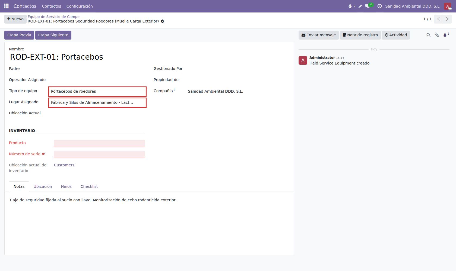Click the Número de serie field
Viewport: 456px width, 271px height.
point(99,154)
